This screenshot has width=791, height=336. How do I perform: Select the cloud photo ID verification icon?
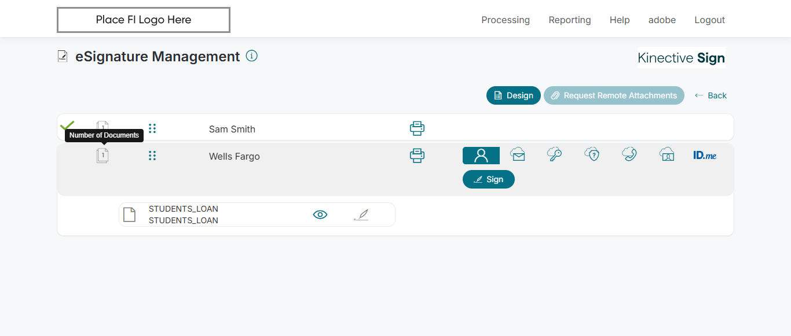pyautogui.click(x=667, y=154)
